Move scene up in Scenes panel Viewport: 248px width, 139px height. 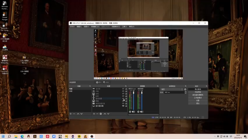pos(78,114)
